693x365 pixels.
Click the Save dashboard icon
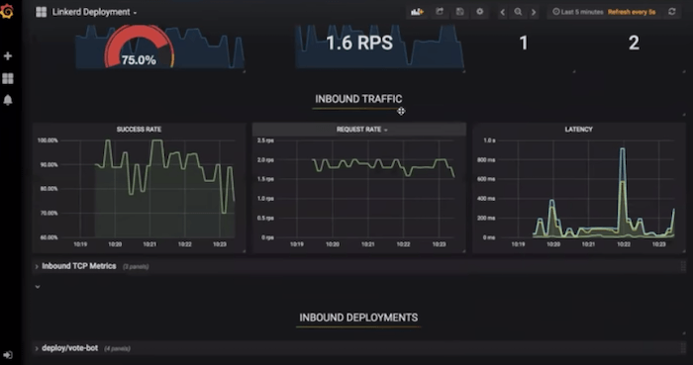coord(459,12)
